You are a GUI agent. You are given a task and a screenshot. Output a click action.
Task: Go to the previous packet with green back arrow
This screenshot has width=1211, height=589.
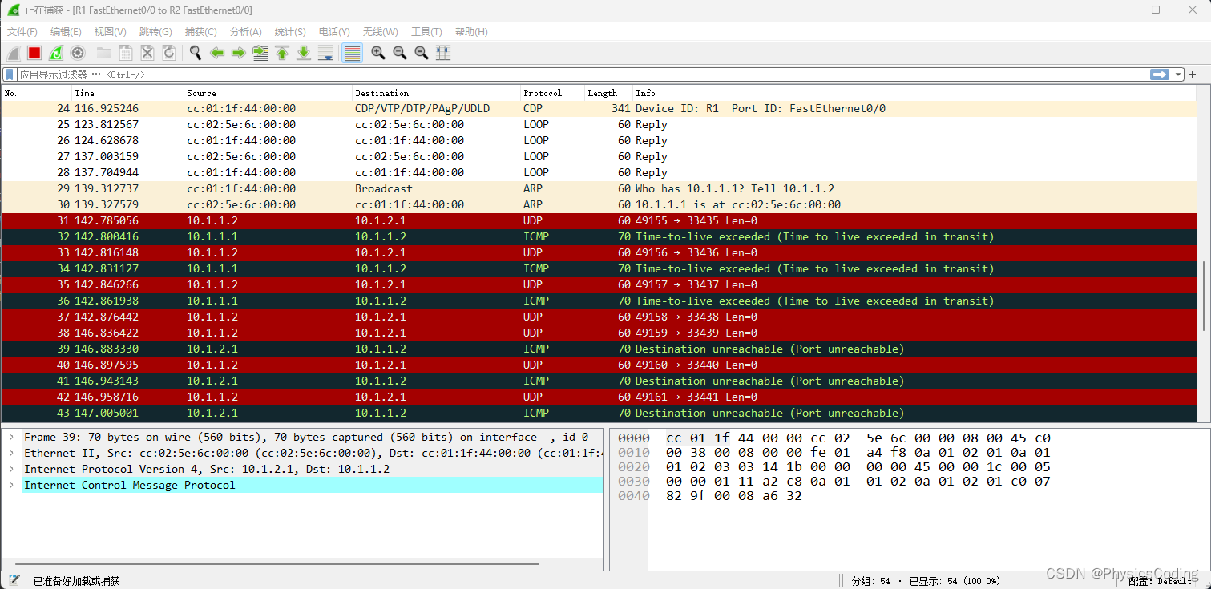(217, 53)
